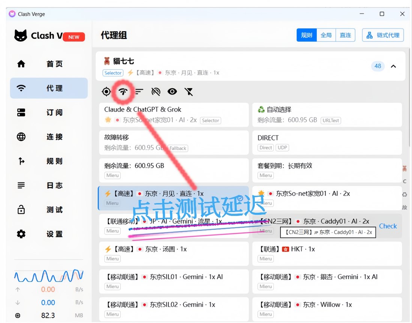The width and height of the screenshot is (412, 323).
Task: Click the red NEW badge
Action: pos(74,37)
